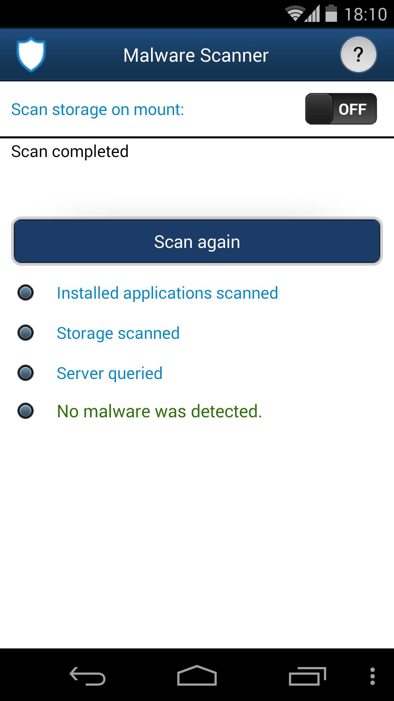This screenshot has width=394, height=701.
Task: Tap the Malware Scanner title
Action: click(x=196, y=55)
